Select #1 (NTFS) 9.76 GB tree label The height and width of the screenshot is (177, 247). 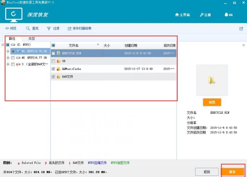[34, 51]
